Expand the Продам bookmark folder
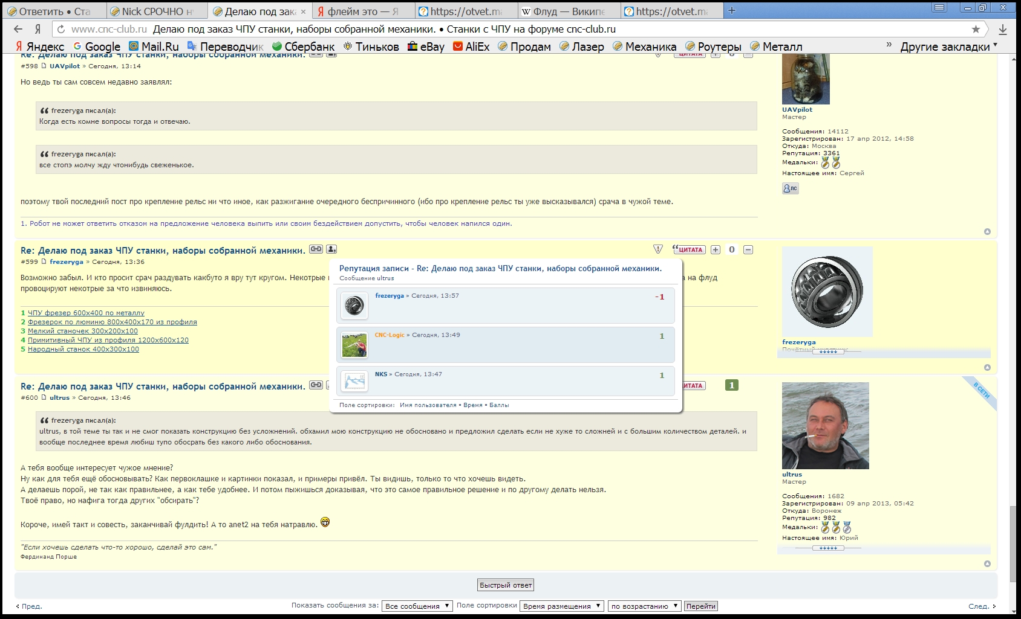1021x619 pixels. [524, 47]
